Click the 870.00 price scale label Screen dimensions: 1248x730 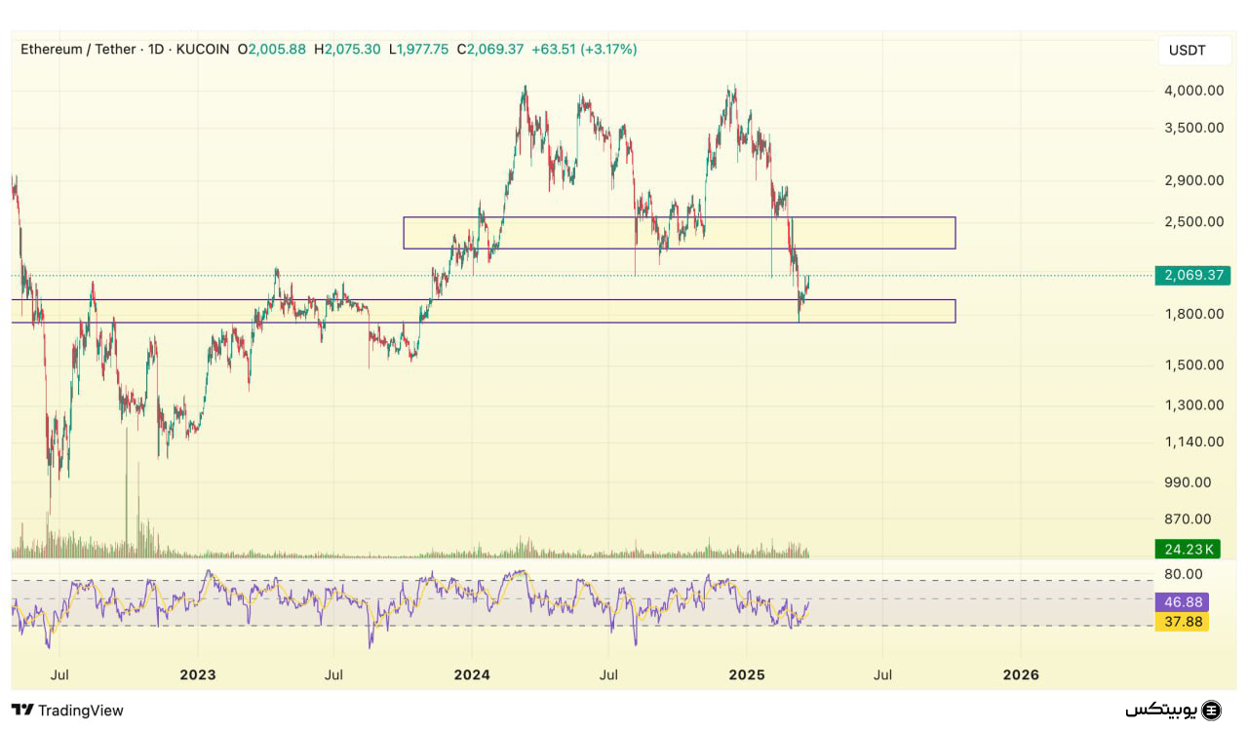click(1193, 519)
